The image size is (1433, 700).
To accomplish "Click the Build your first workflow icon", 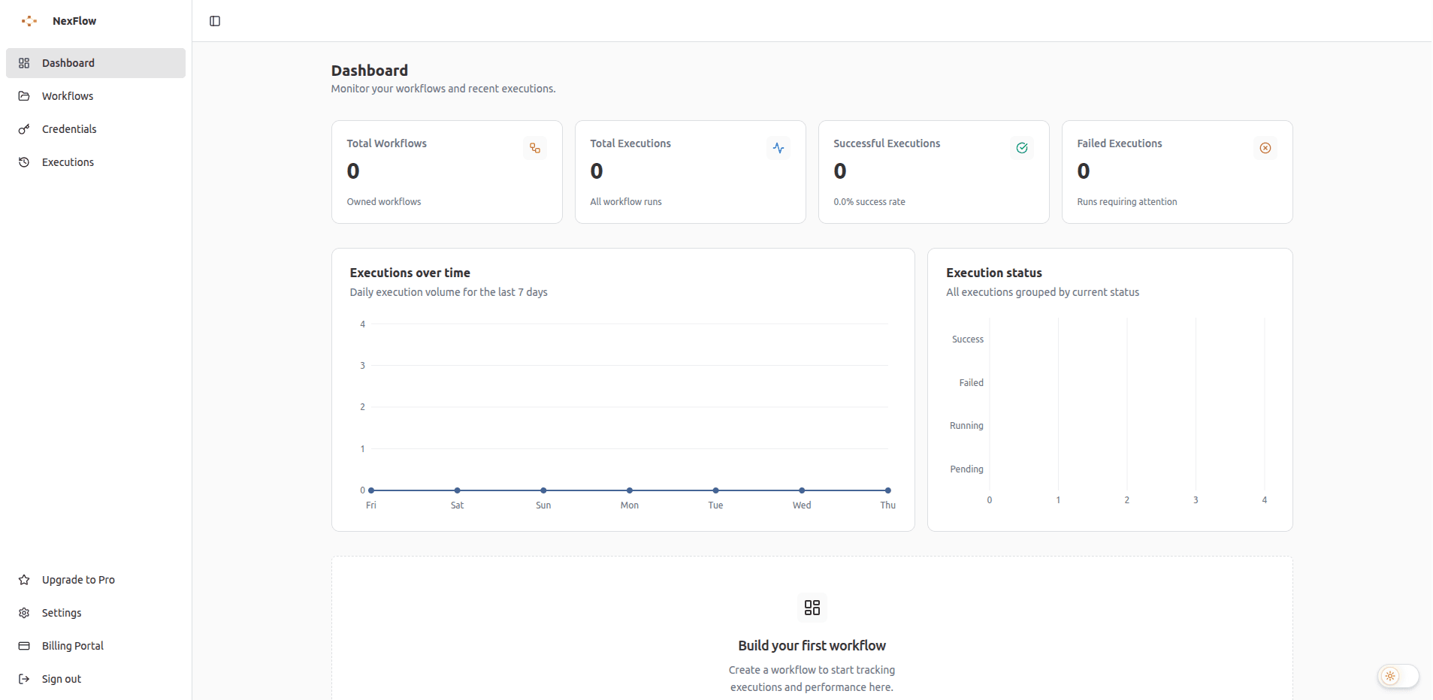I will (812, 608).
